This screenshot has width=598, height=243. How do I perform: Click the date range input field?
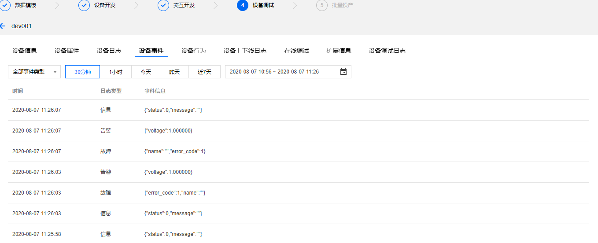click(x=288, y=72)
